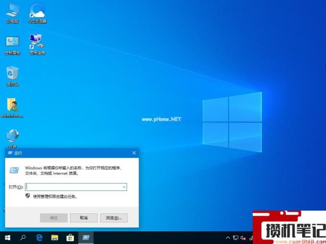Open Microsoft Store from the taskbar
The image size is (326, 244).
70,238
